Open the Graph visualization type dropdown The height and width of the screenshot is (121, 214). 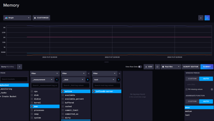(x=17, y=18)
